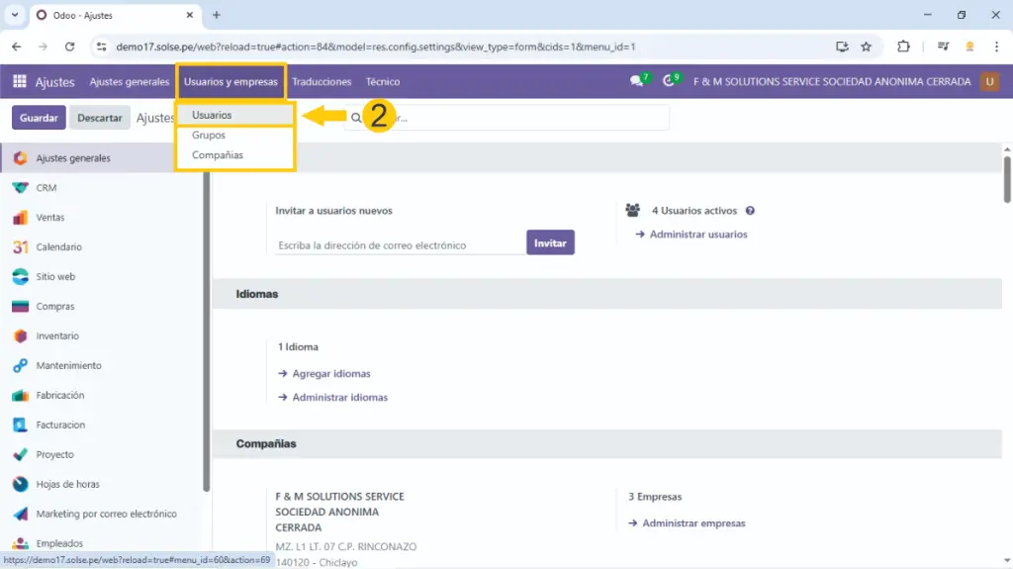Open the user avatar menu
This screenshot has width=1013, height=569.
coord(989,82)
